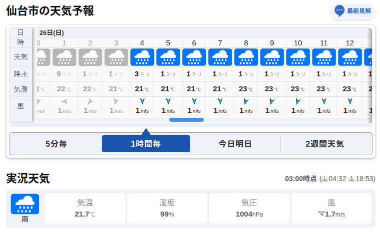380x234 pixels.
Task: Click the wind arrow beside 1.7m/s
Action: 321,214
